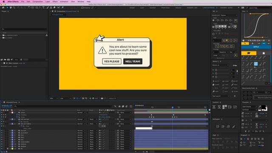The height and width of the screenshot is (153, 272).
Task: Open the Composition menu
Action: click(38, 2)
